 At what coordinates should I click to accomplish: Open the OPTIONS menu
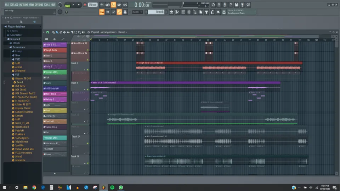[x=39, y=4]
